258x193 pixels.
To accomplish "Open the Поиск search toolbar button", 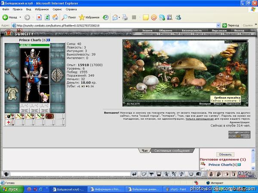I will (69, 17).
